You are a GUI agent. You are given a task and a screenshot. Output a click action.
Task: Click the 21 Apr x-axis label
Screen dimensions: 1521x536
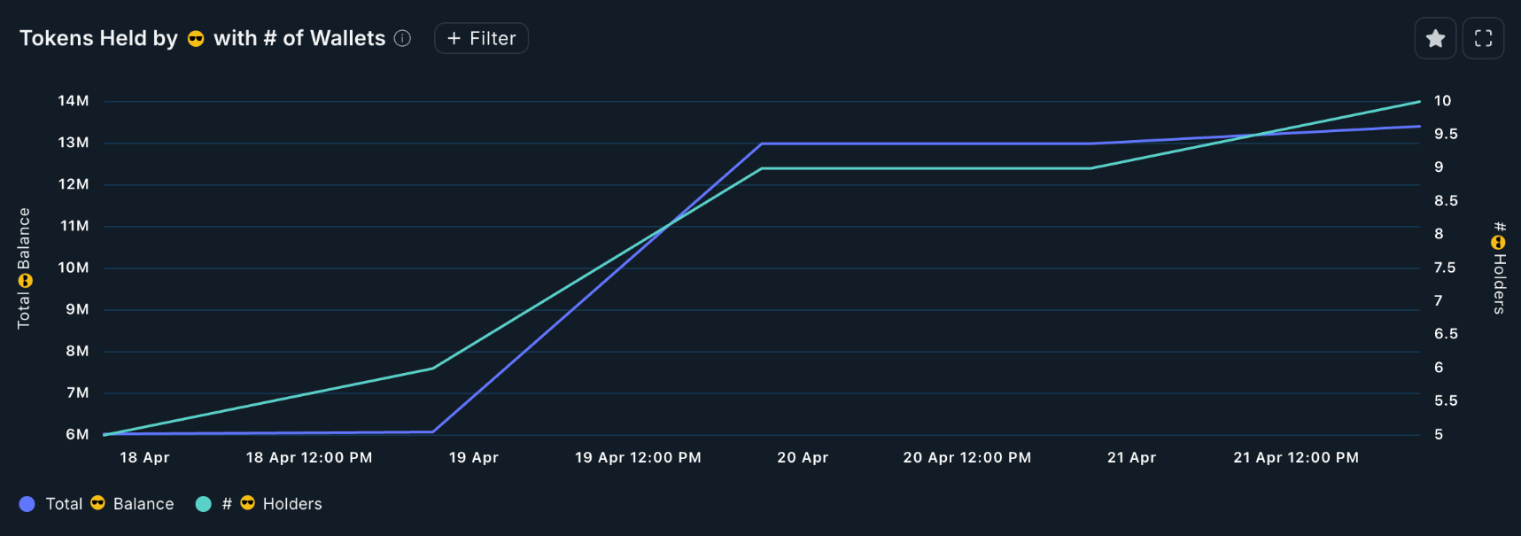[1131, 457]
